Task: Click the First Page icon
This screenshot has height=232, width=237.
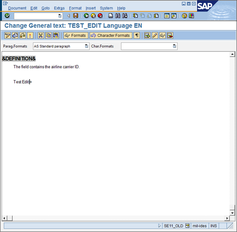Action: [135, 16]
